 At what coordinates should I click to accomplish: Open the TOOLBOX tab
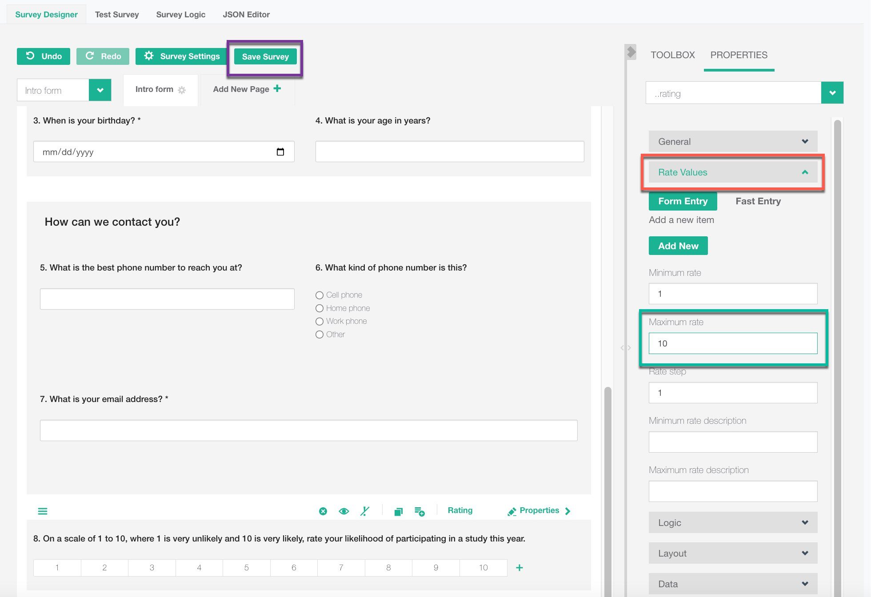(x=672, y=55)
